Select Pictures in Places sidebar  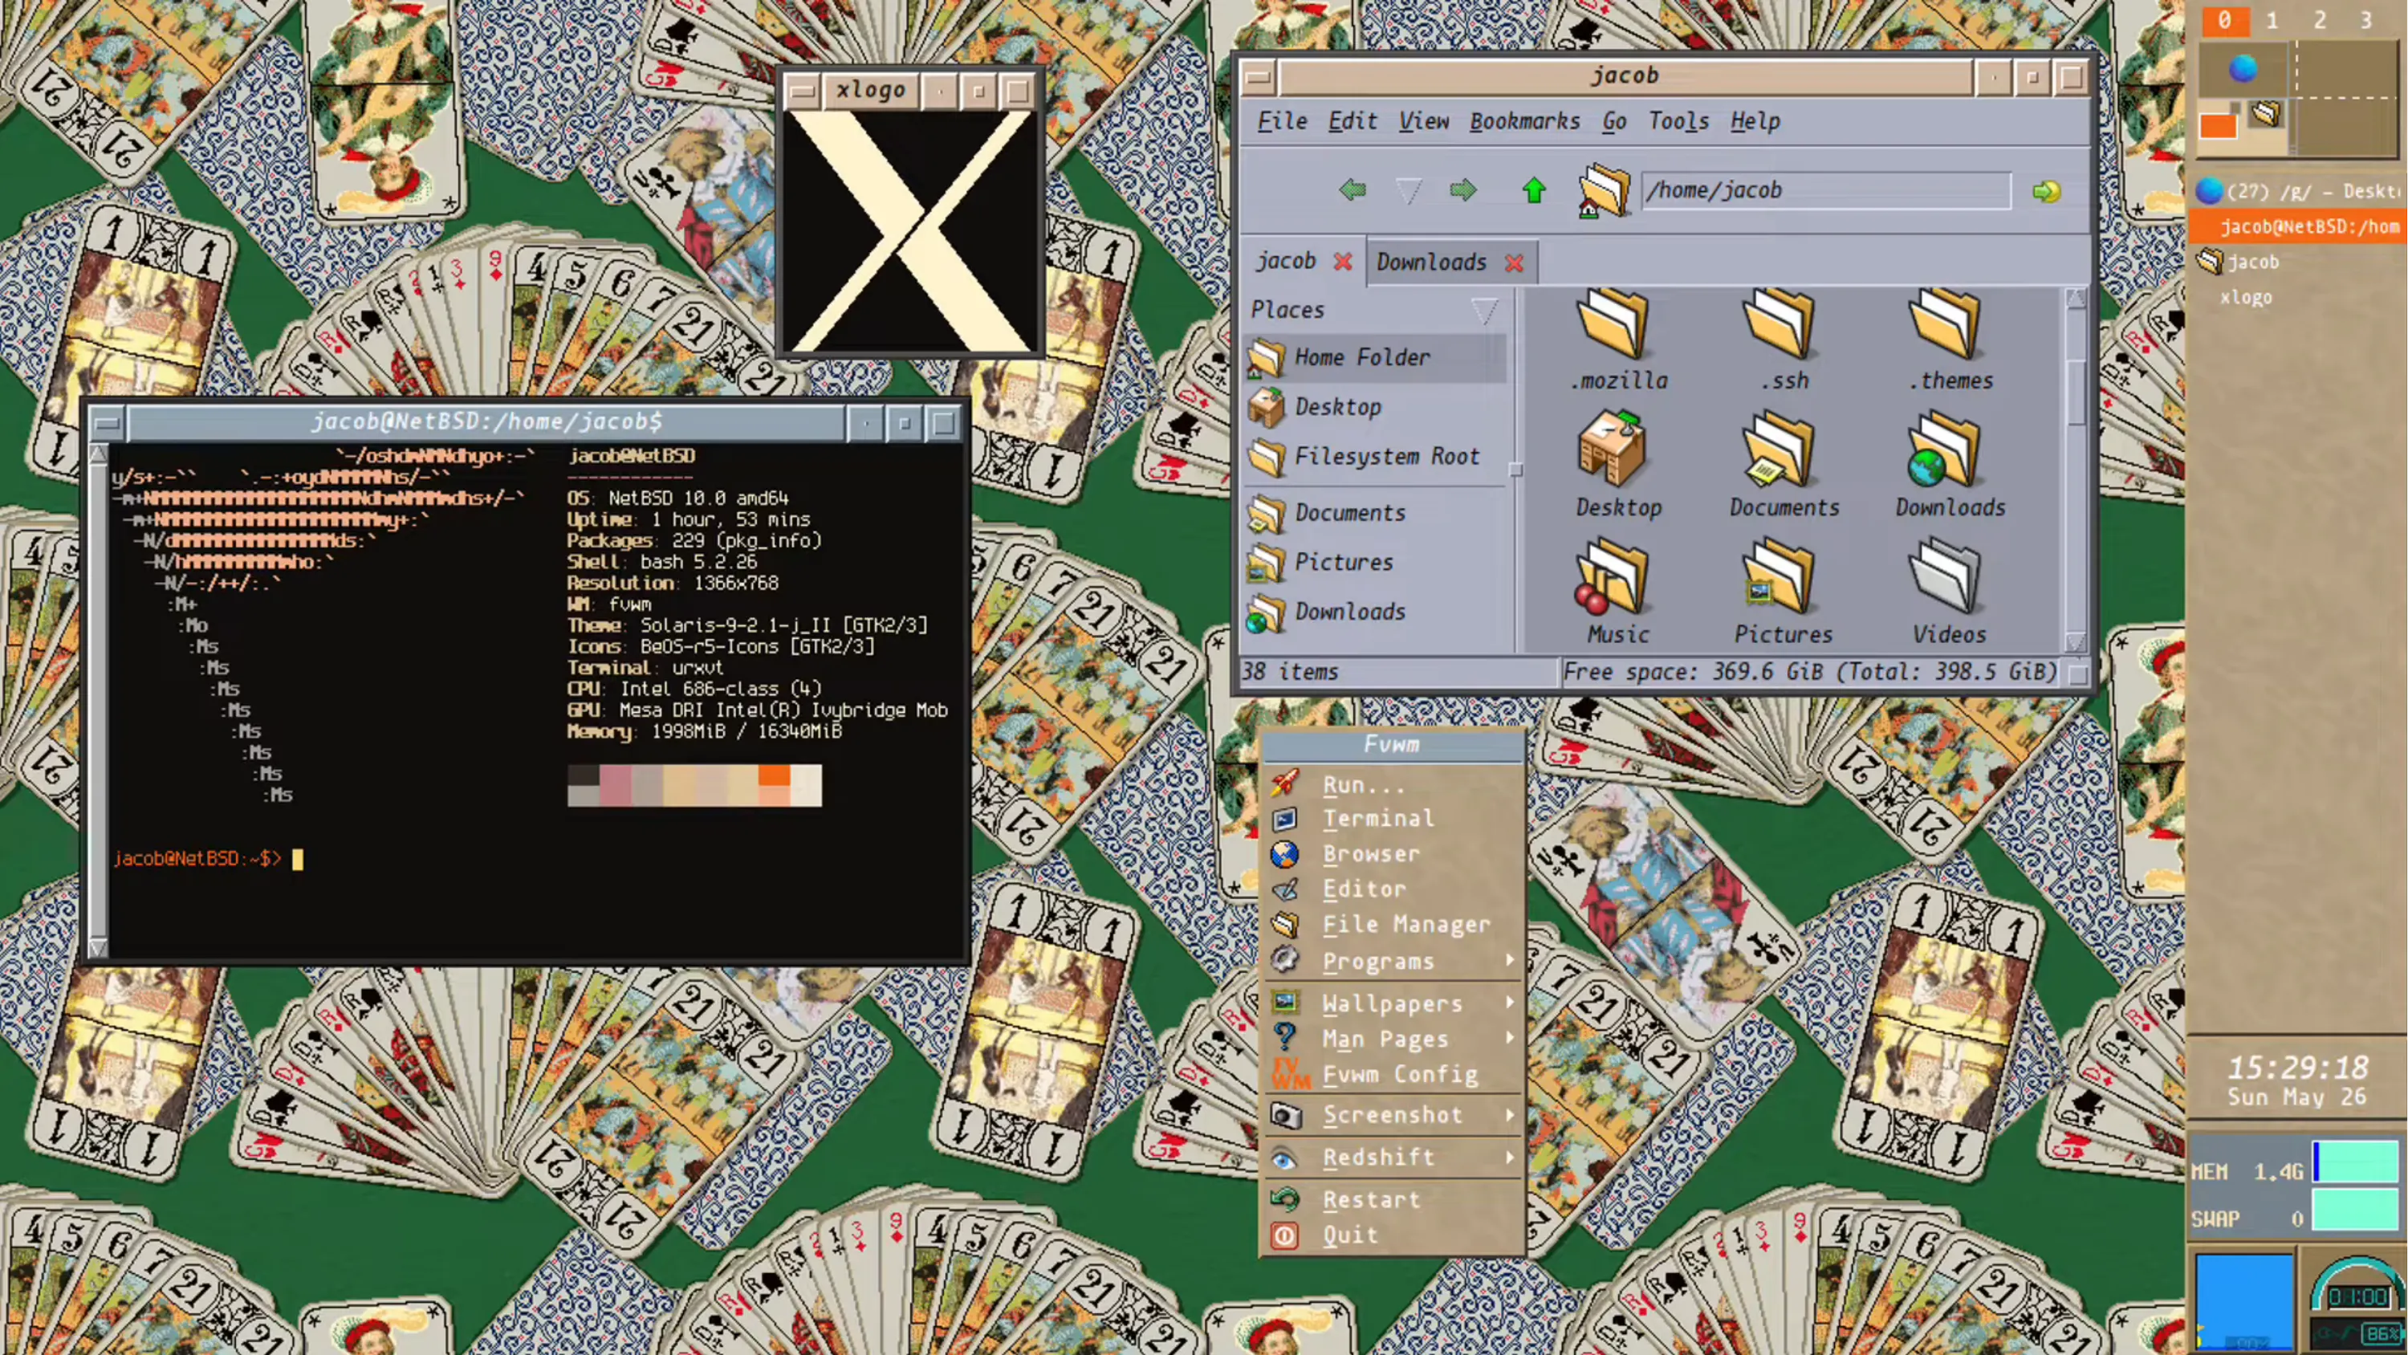tap(1375, 562)
